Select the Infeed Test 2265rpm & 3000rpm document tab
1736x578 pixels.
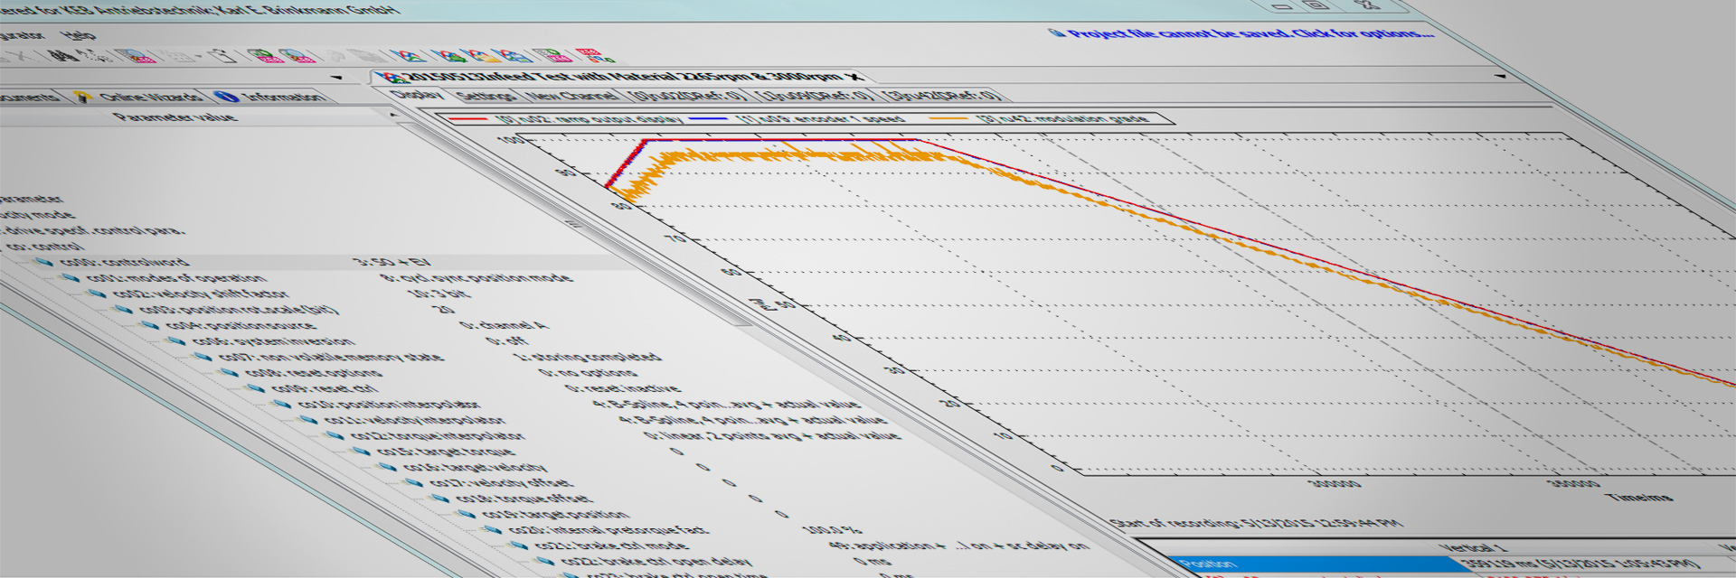pos(622,77)
